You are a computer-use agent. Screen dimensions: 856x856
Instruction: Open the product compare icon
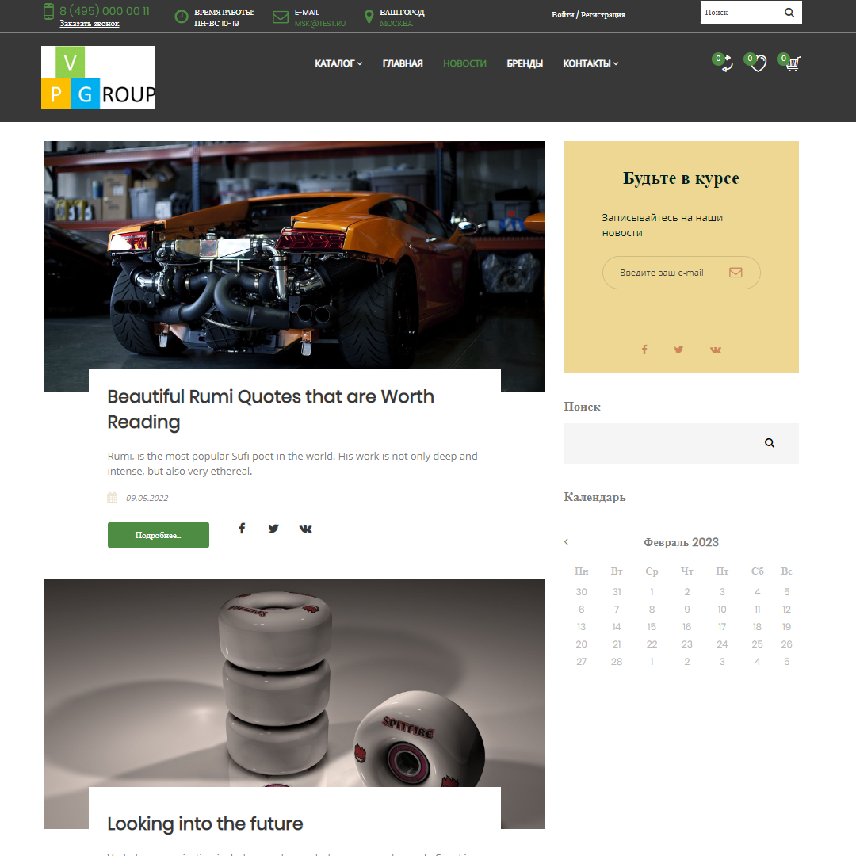726,65
